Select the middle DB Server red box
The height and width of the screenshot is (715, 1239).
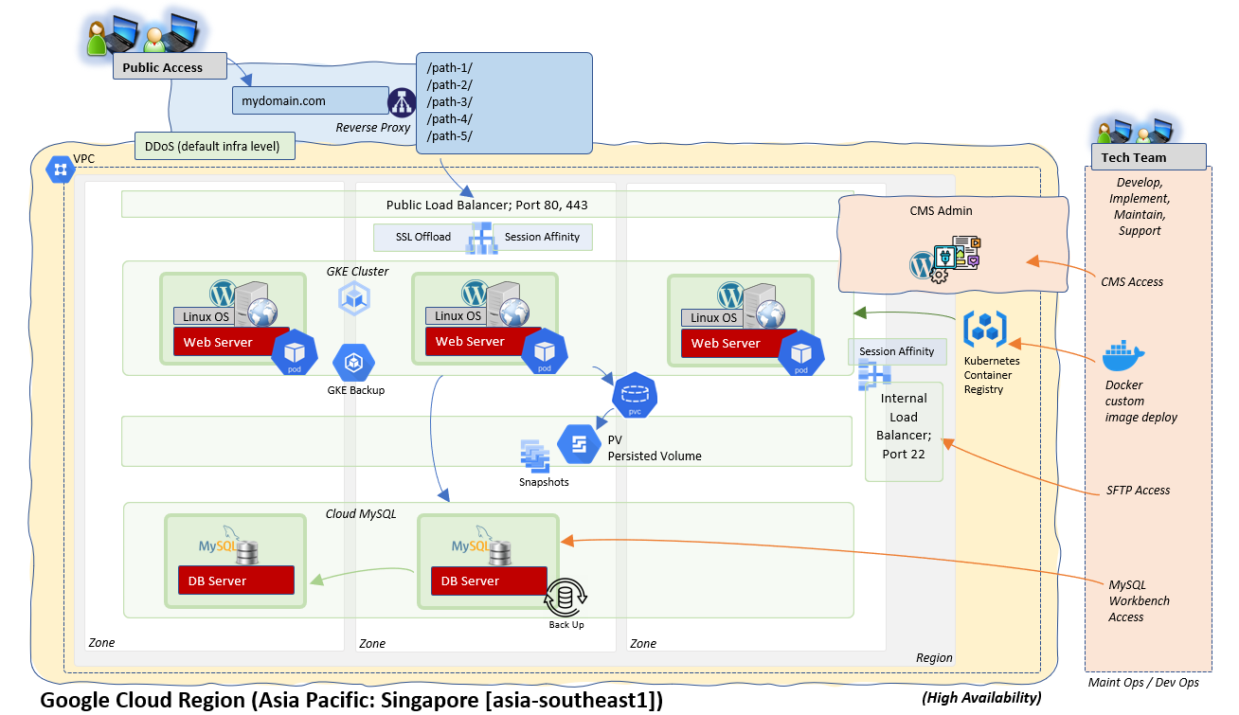490,581
